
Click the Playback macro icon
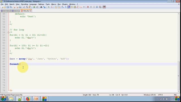coord(94,7)
